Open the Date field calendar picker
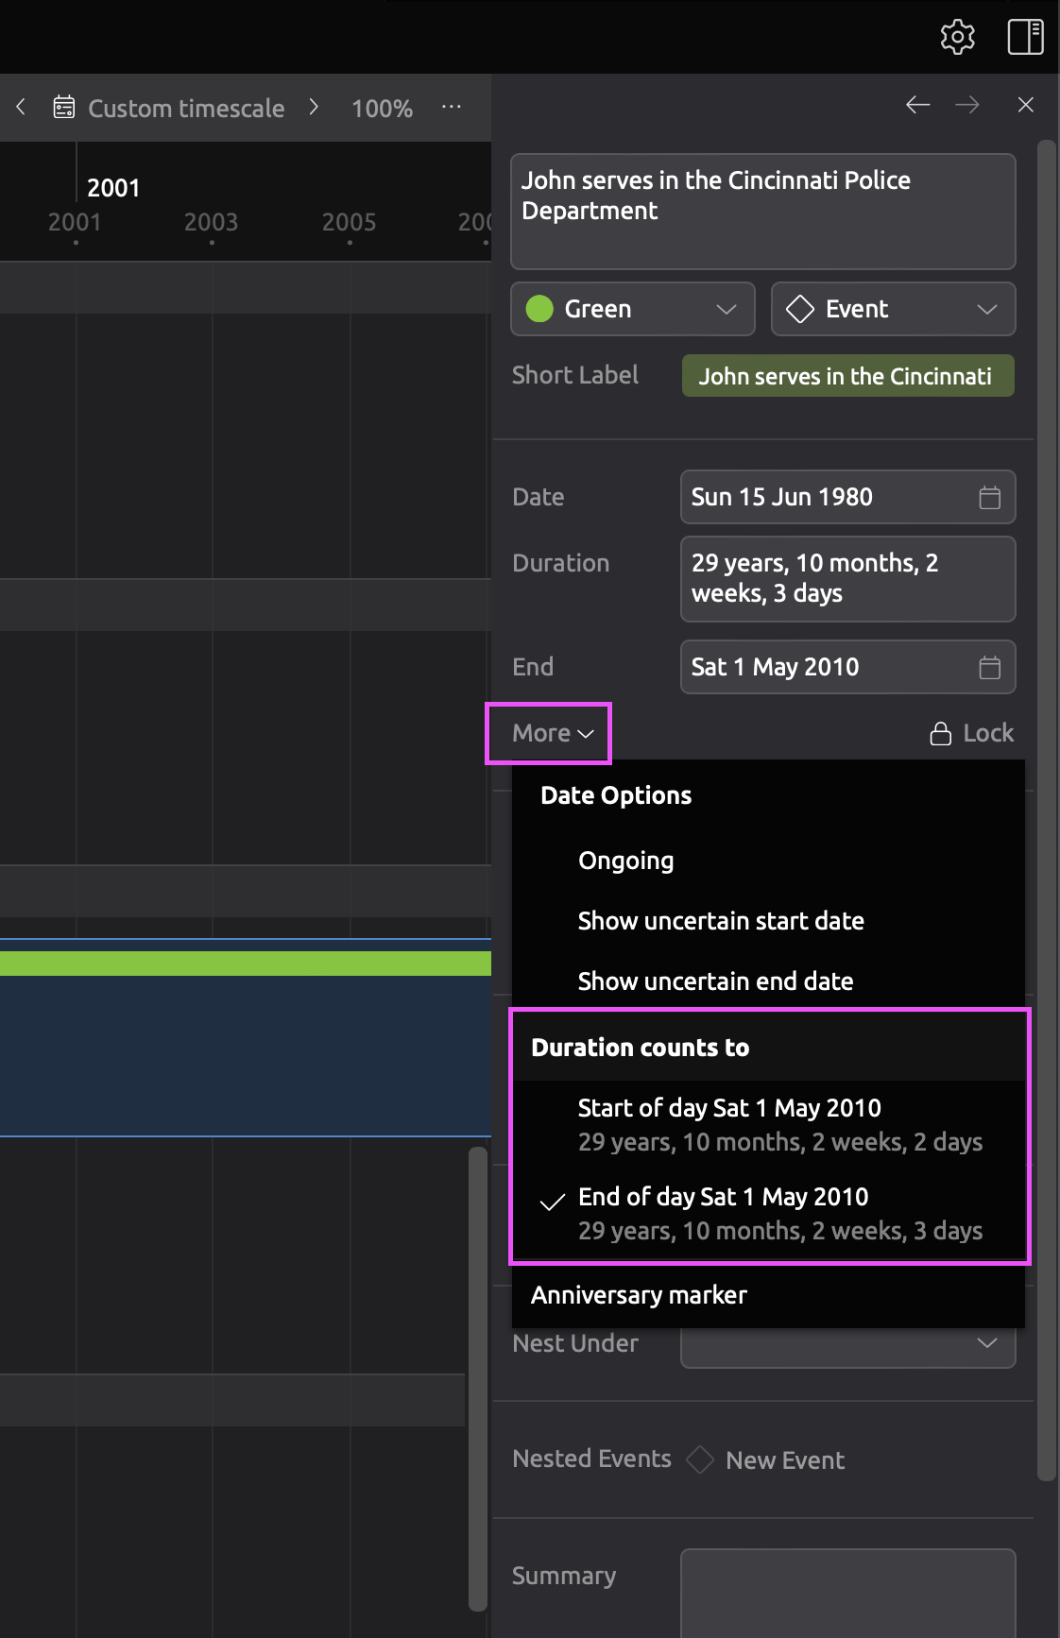This screenshot has width=1060, height=1638. click(x=989, y=498)
